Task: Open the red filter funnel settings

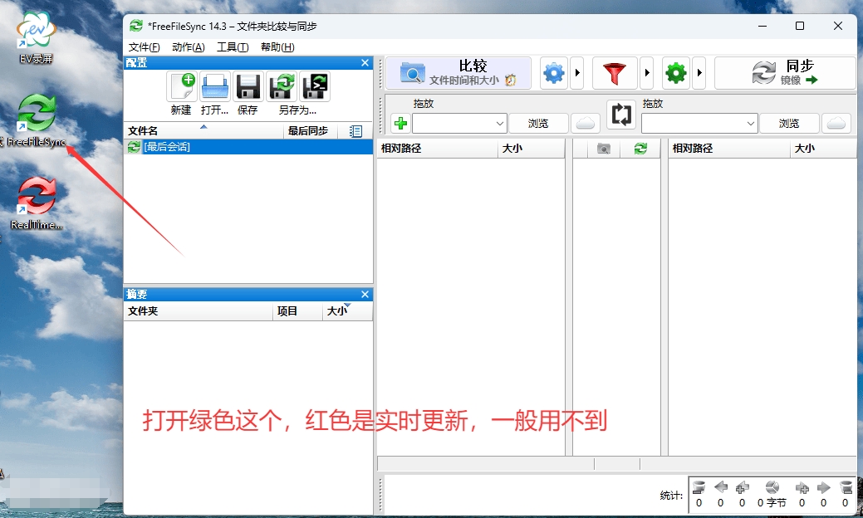Action: tap(615, 73)
